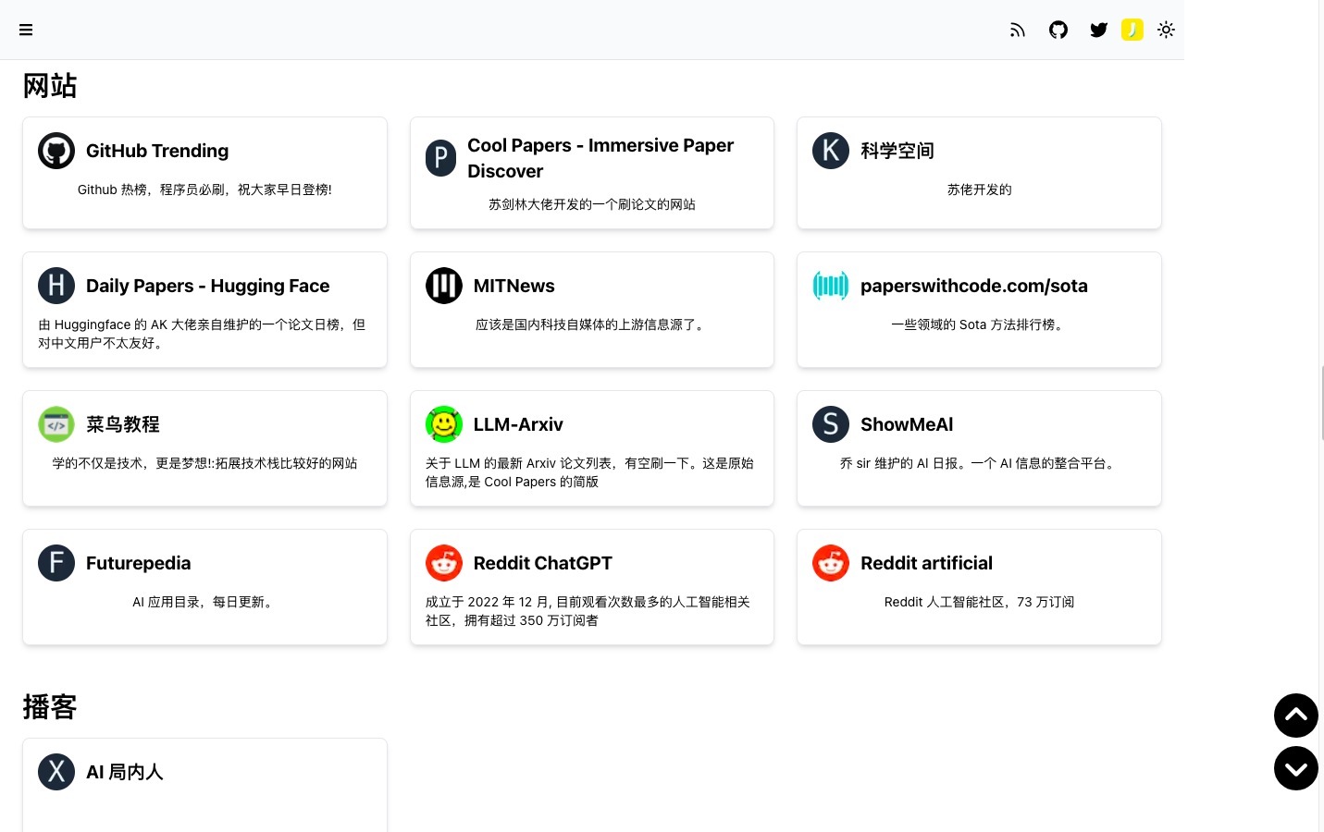The width and height of the screenshot is (1324, 832).
Task: Click the ShowMeAI S avatar
Action: (831, 424)
